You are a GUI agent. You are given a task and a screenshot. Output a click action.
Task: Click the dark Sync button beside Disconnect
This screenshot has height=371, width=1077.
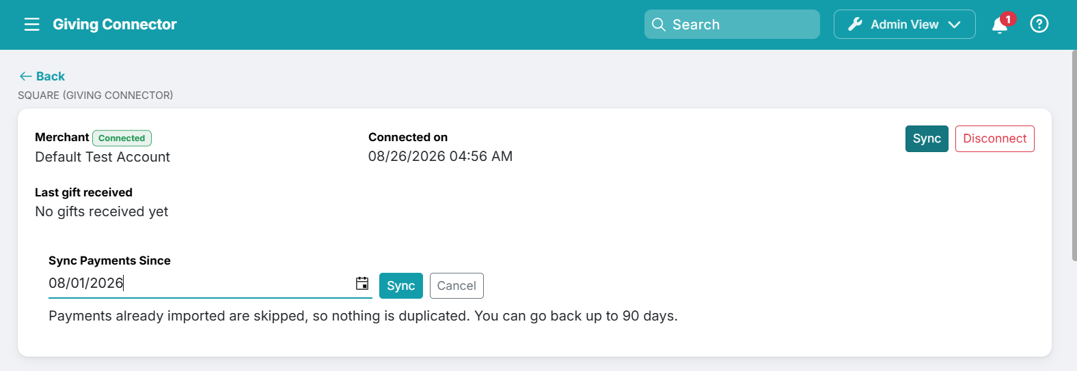[x=927, y=138]
